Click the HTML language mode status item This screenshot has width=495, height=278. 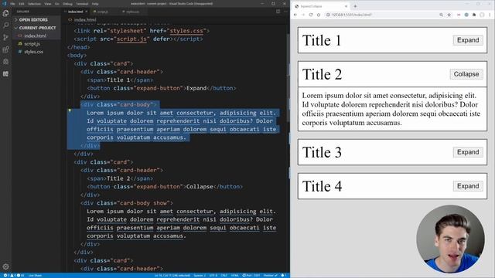point(234,276)
